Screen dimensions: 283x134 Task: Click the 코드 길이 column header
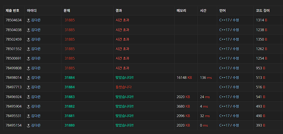coord(263,11)
